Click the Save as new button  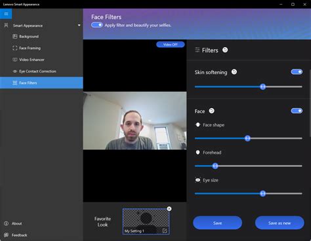tap(280, 223)
